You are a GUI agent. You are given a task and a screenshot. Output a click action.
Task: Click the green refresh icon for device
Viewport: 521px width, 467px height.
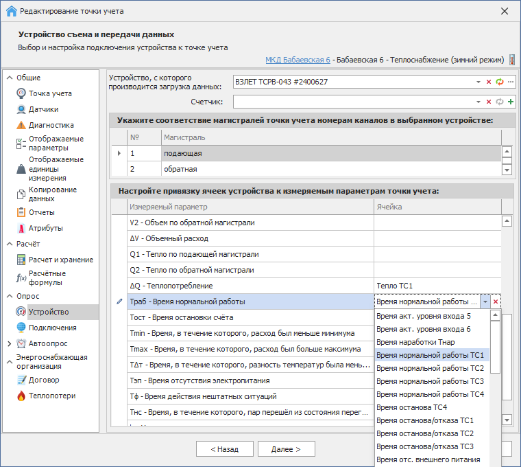[500, 82]
